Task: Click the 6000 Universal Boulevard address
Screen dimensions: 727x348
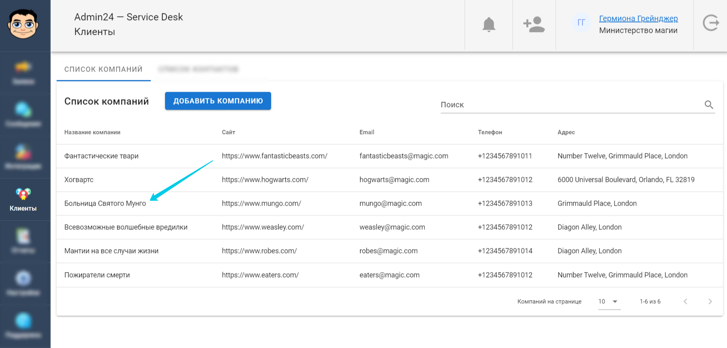Action: [626, 180]
